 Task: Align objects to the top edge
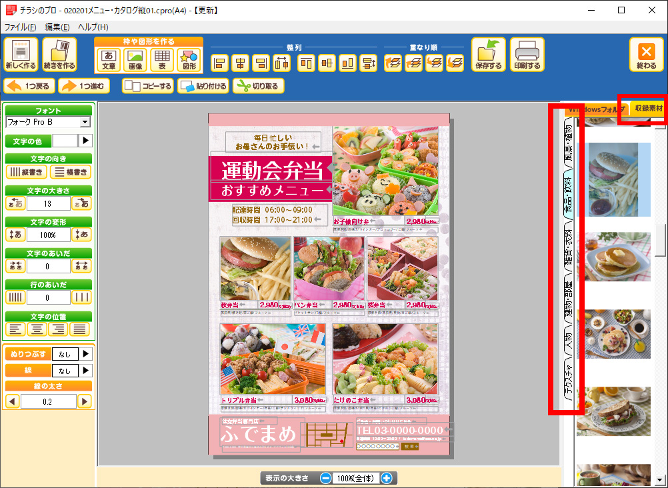[x=306, y=63]
